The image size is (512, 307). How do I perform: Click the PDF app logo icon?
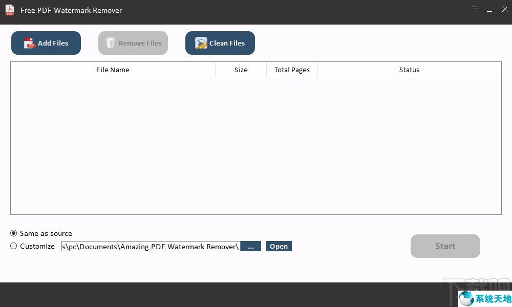tap(10, 10)
